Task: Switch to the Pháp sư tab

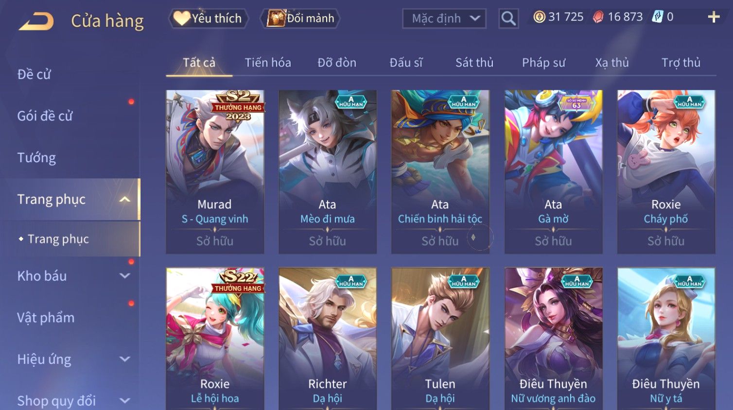Action: click(x=543, y=63)
